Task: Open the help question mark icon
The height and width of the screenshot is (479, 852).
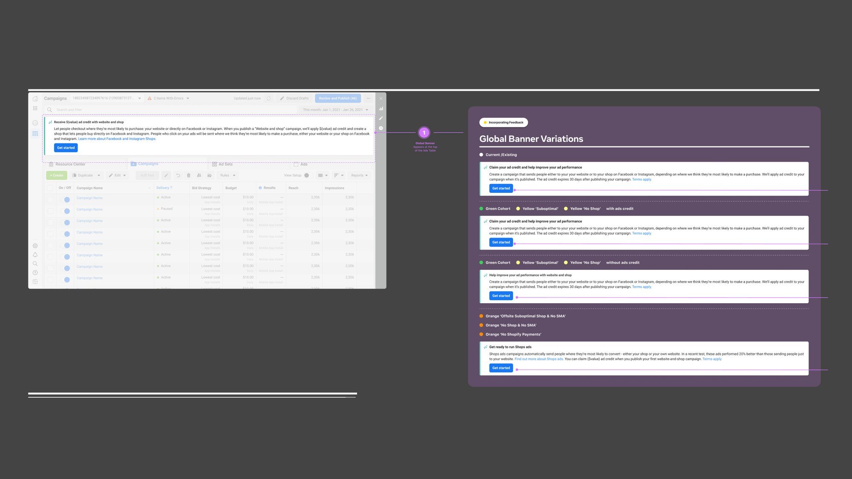Action: (35, 272)
